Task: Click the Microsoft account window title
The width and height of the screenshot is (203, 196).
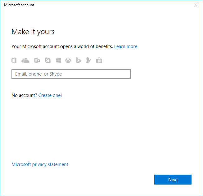Action: (19, 5)
